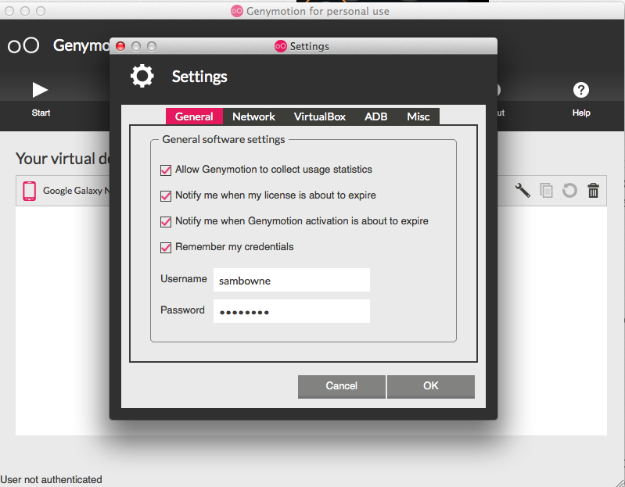The image size is (625, 487).
Task: Click the trash delete device icon
Action: pyautogui.click(x=593, y=190)
